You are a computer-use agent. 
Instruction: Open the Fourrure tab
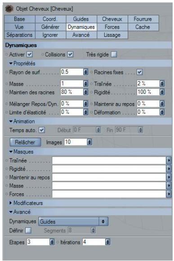point(143,19)
